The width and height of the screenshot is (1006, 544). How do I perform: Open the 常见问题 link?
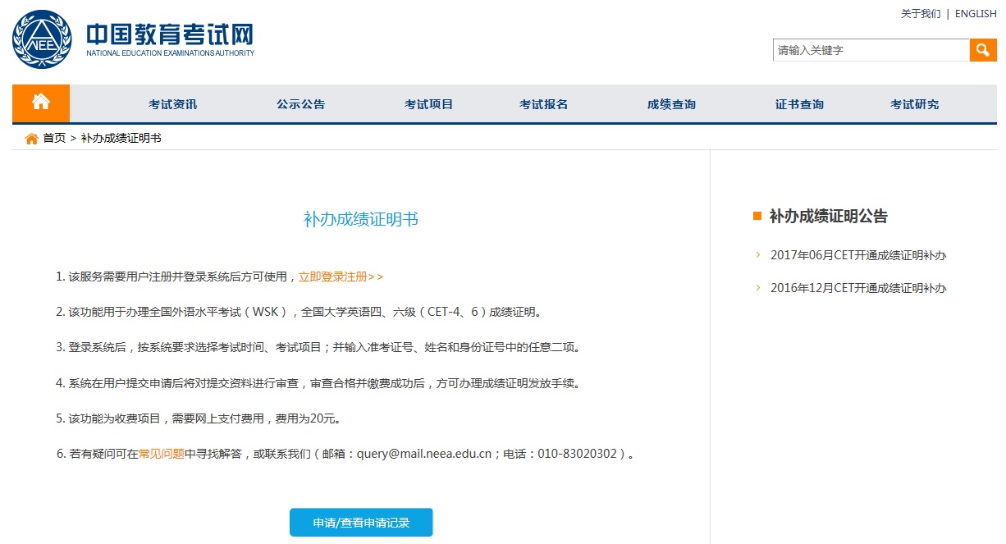point(162,453)
